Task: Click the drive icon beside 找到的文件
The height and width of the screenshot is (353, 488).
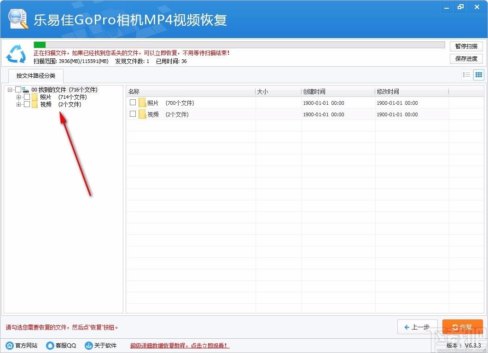Action: point(25,90)
